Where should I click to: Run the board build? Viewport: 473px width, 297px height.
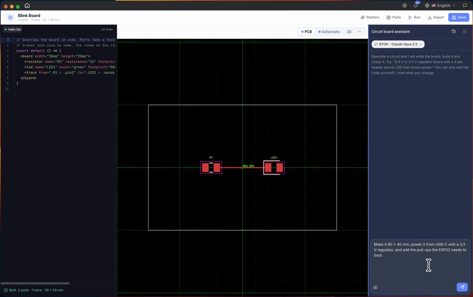(414, 17)
